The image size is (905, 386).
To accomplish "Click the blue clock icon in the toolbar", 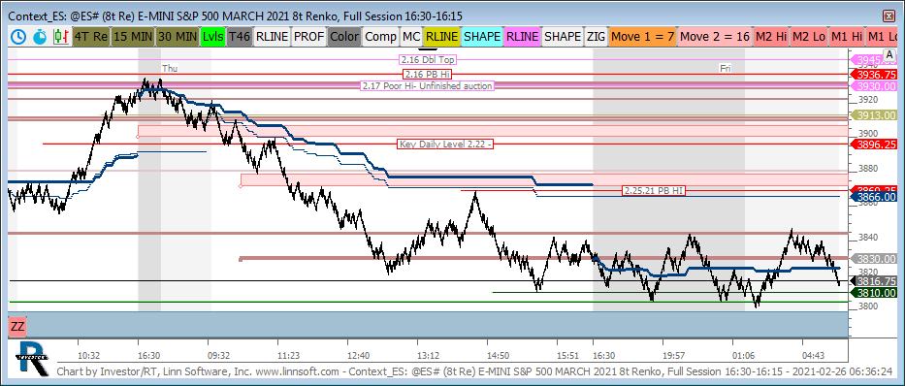I will click(18, 36).
